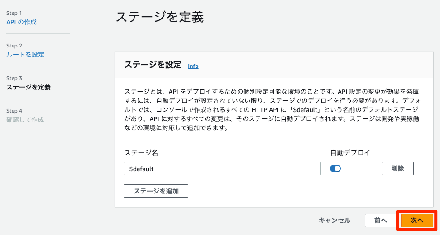This screenshot has width=440, height=235.
Task: Click the "自動デプロイ" column label
Action: (x=350, y=153)
